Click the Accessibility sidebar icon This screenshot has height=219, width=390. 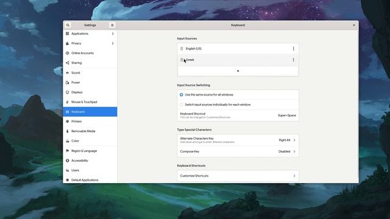click(x=67, y=161)
